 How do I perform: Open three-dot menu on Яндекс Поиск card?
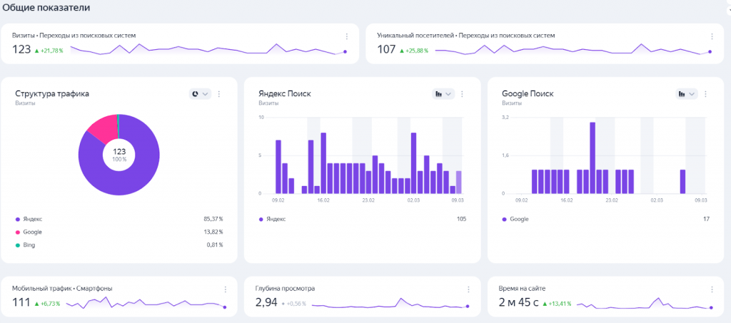(x=463, y=94)
